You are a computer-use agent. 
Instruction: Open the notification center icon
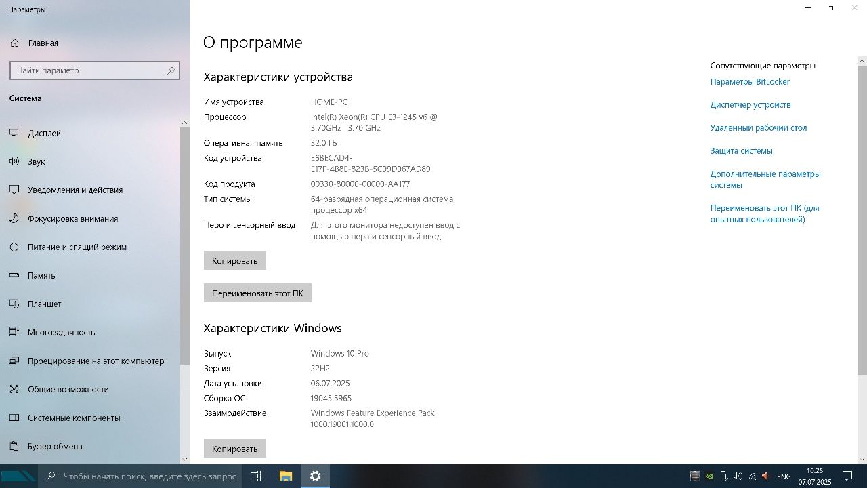(x=847, y=476)
